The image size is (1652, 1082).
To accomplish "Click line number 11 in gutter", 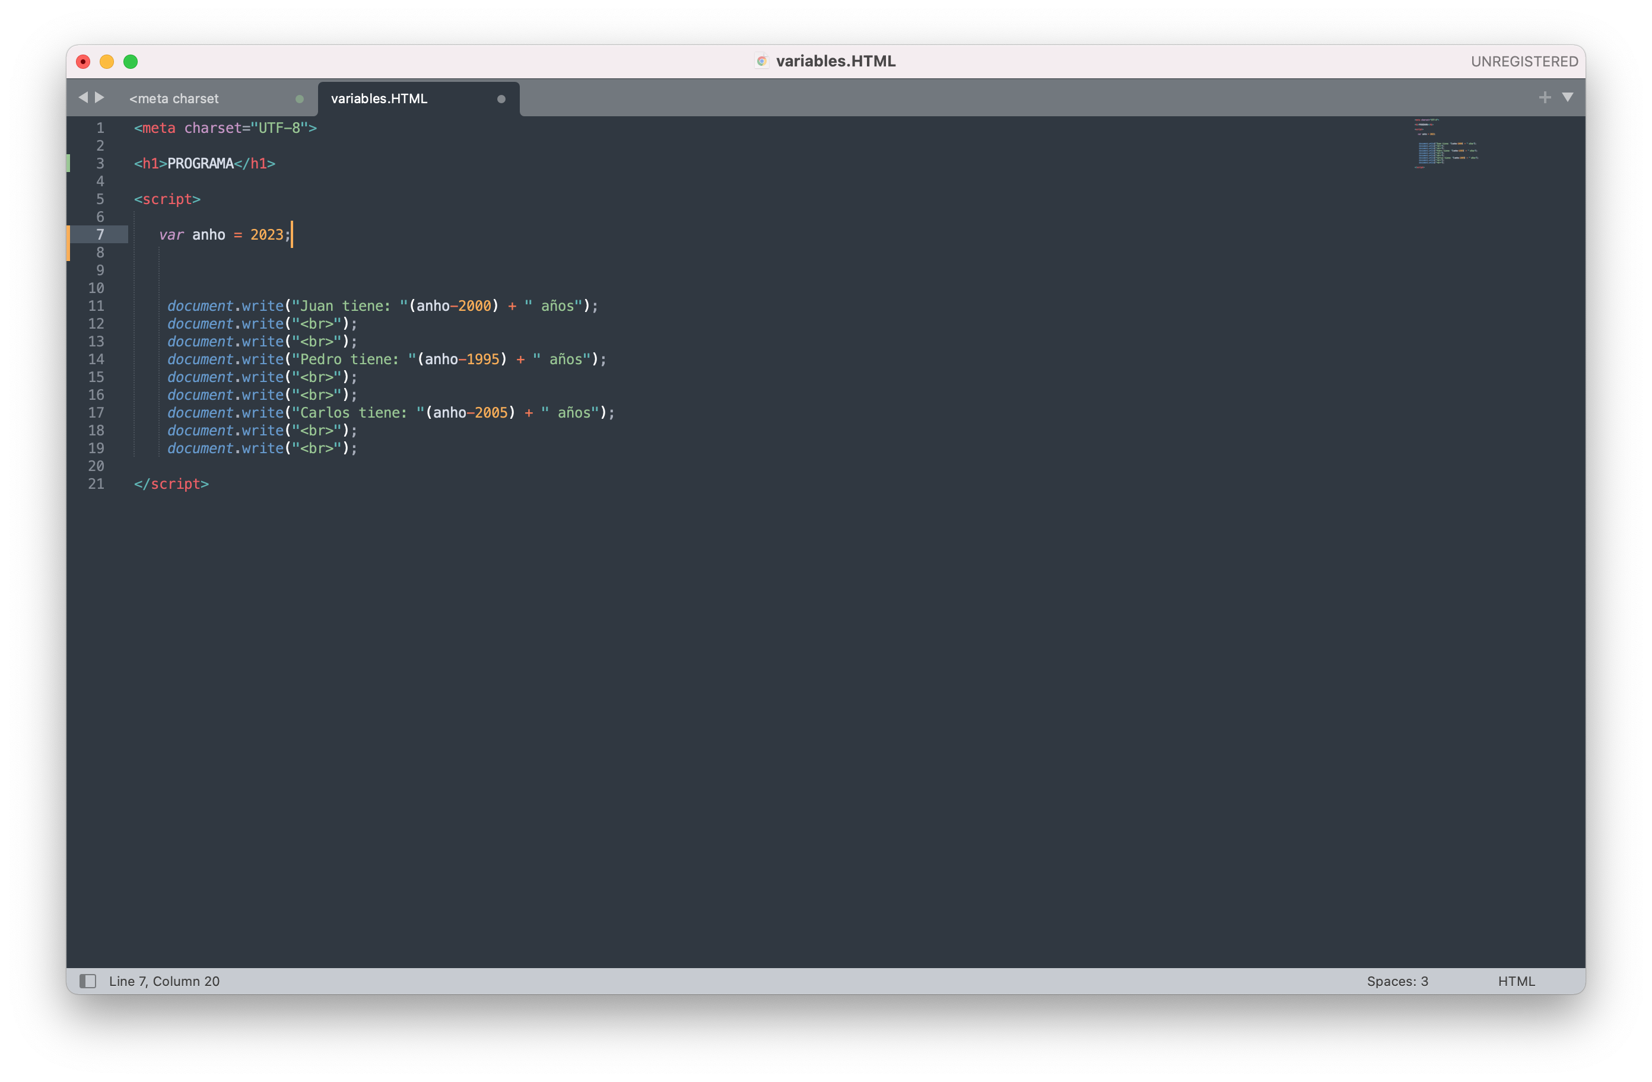I will click(x=96, y=306).
